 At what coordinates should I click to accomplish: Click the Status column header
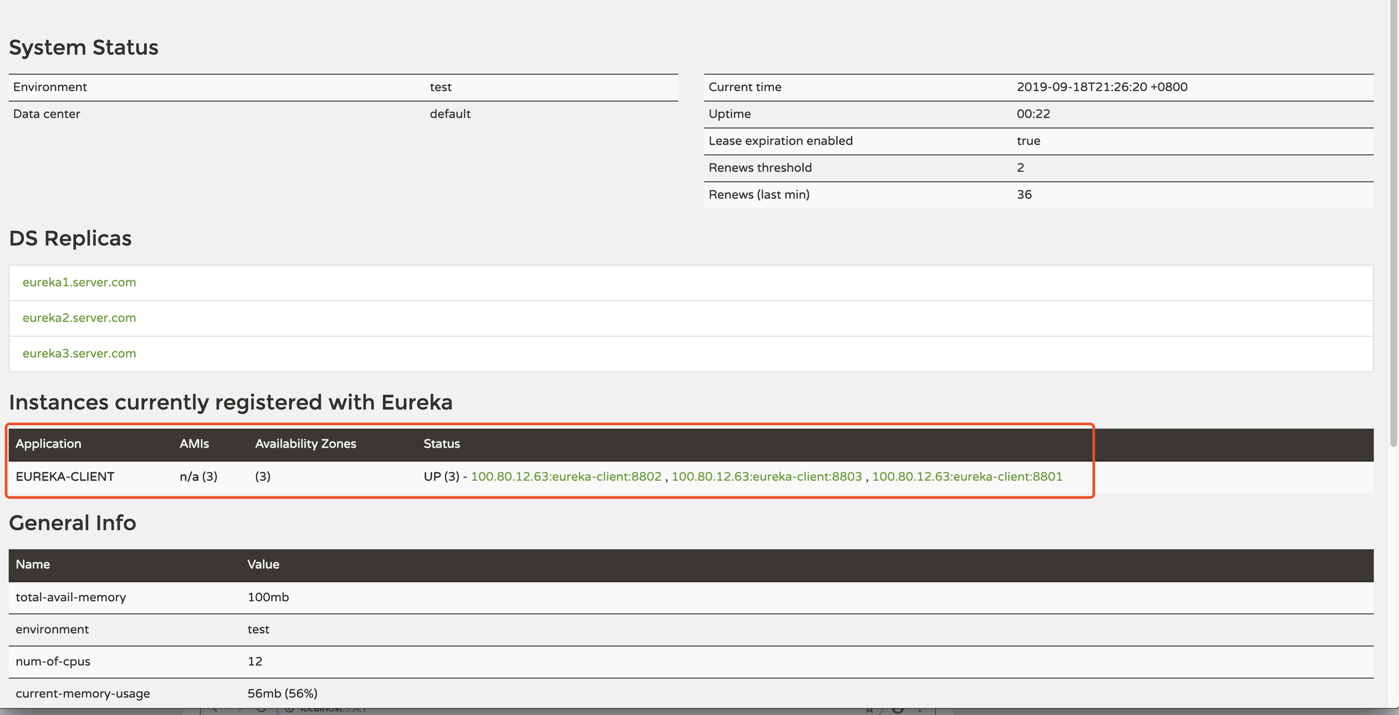[x=441, y=444]
